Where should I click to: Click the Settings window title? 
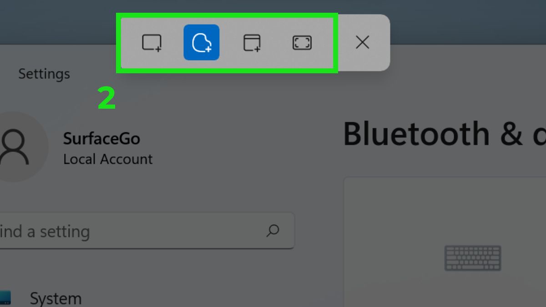pyautogui.click(x=44, y=74)
